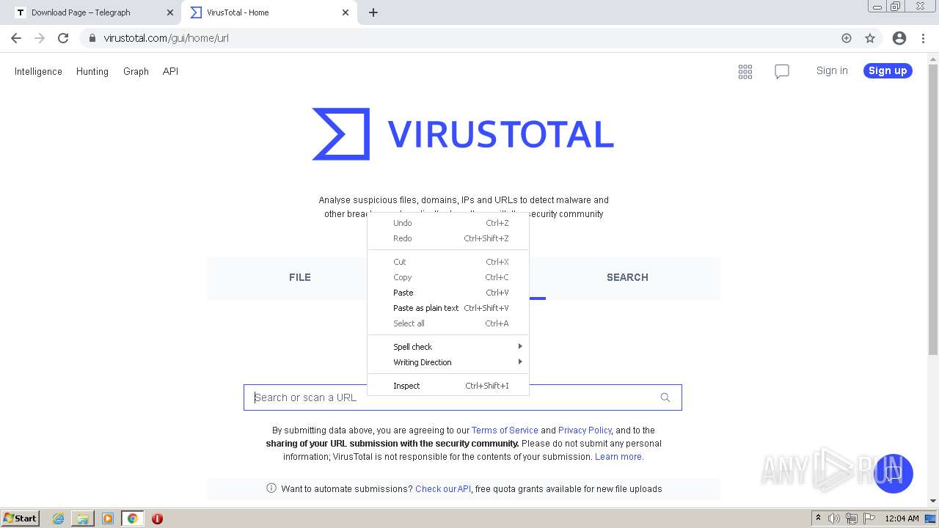Select Inspect in the context menu
939x528 pixels.
pyautogui.click(x=448, y=386)
